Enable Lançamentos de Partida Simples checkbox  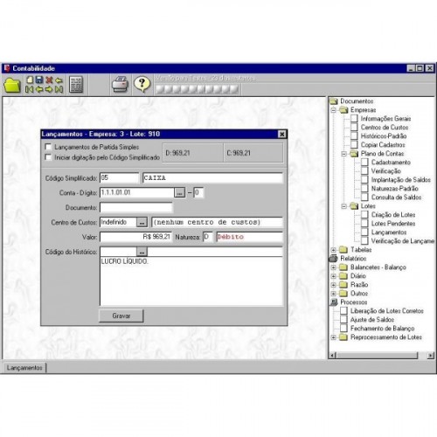48,147
